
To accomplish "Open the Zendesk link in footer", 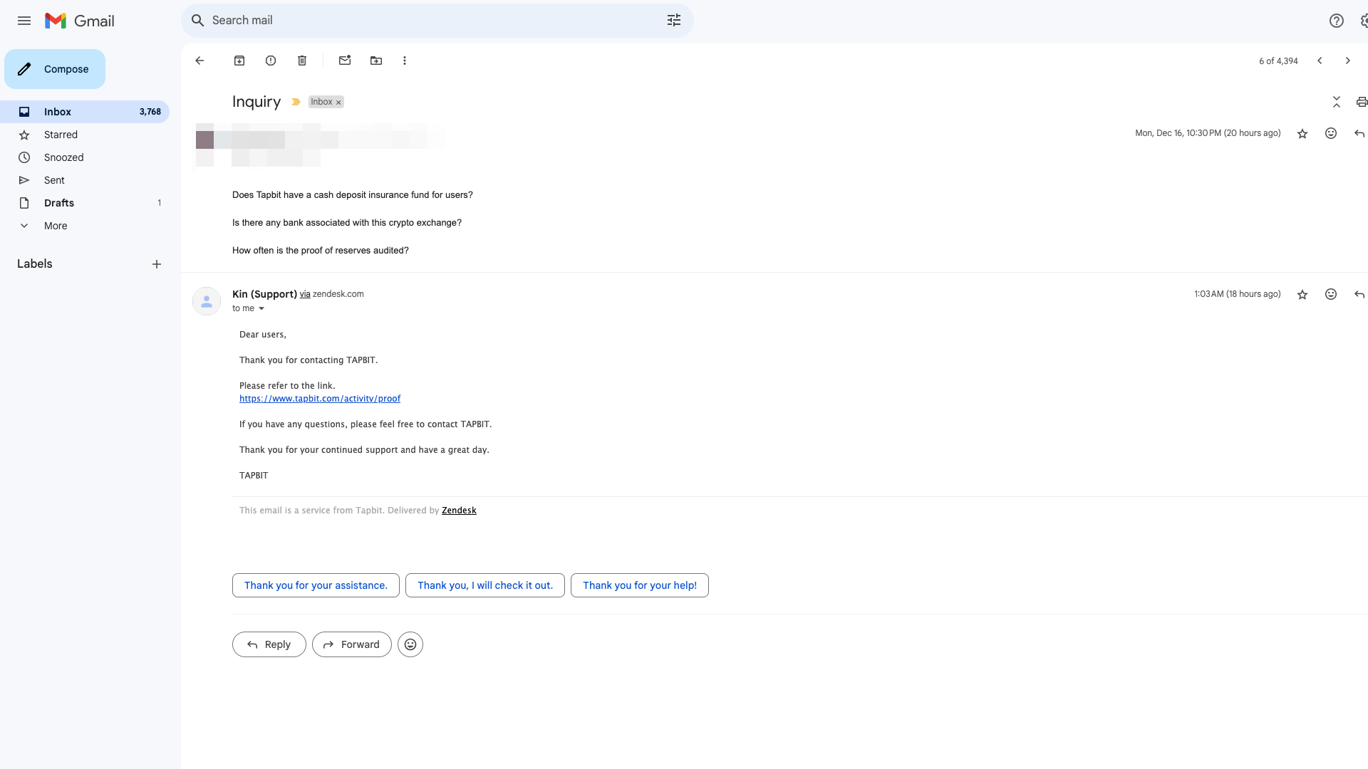I will 459,511.
